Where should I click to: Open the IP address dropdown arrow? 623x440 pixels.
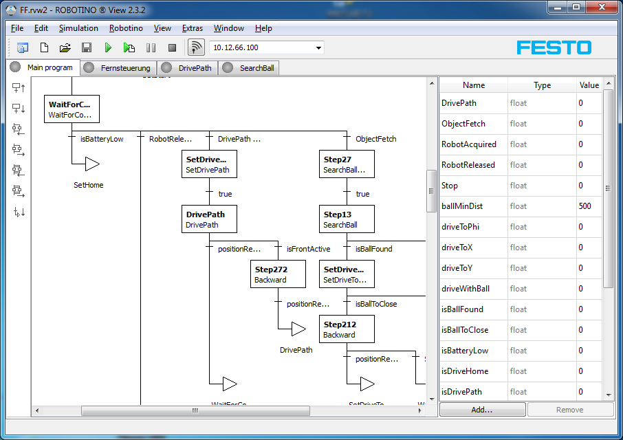(x=318, y=47)
